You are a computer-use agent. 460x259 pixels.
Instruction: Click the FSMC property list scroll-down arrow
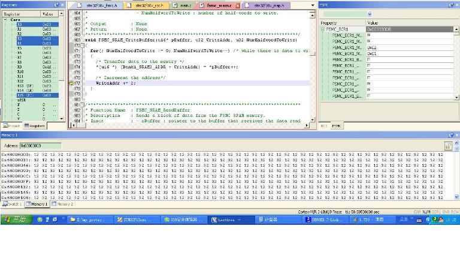(456, 98)
